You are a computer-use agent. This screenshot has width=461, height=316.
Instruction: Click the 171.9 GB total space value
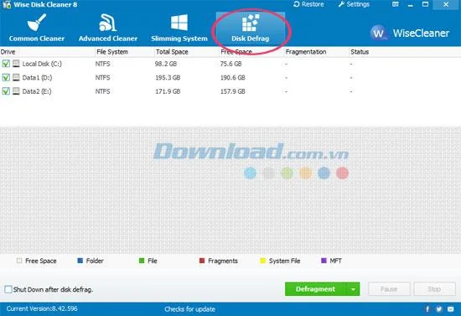[168, 91]
